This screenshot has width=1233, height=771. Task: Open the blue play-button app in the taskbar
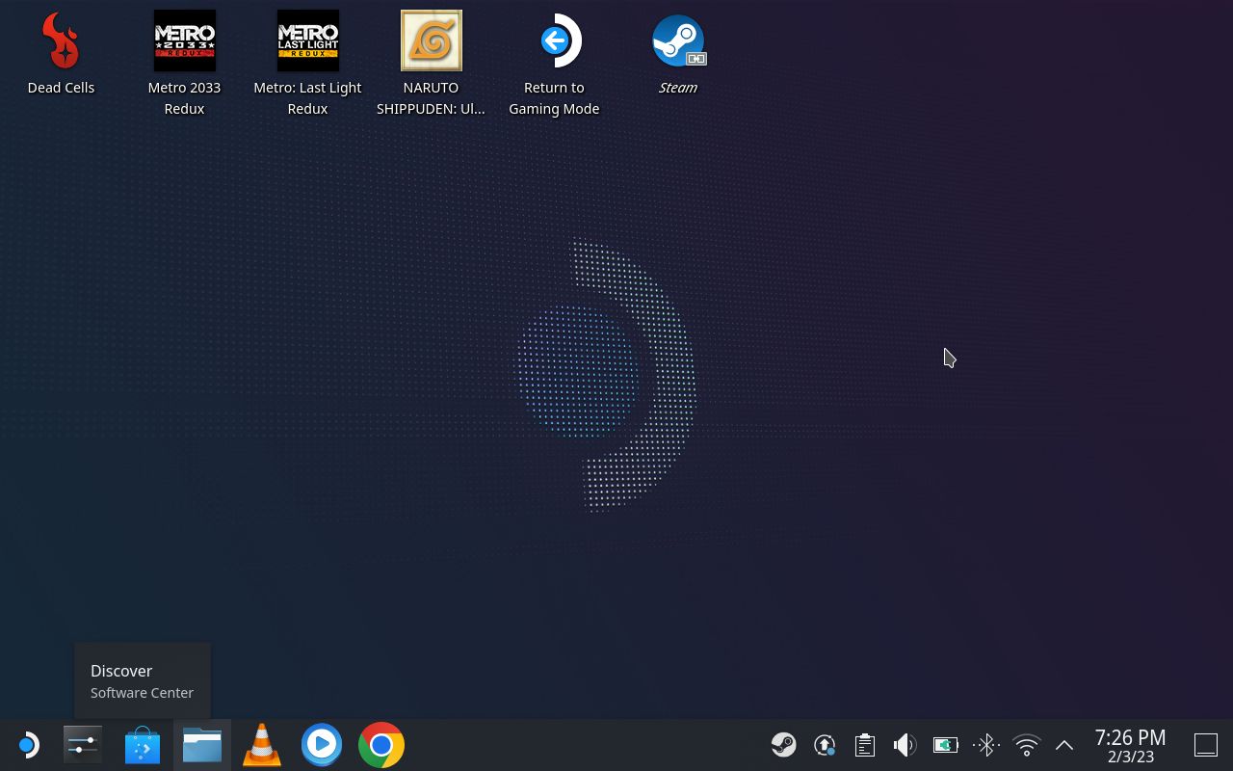[322, 745]
